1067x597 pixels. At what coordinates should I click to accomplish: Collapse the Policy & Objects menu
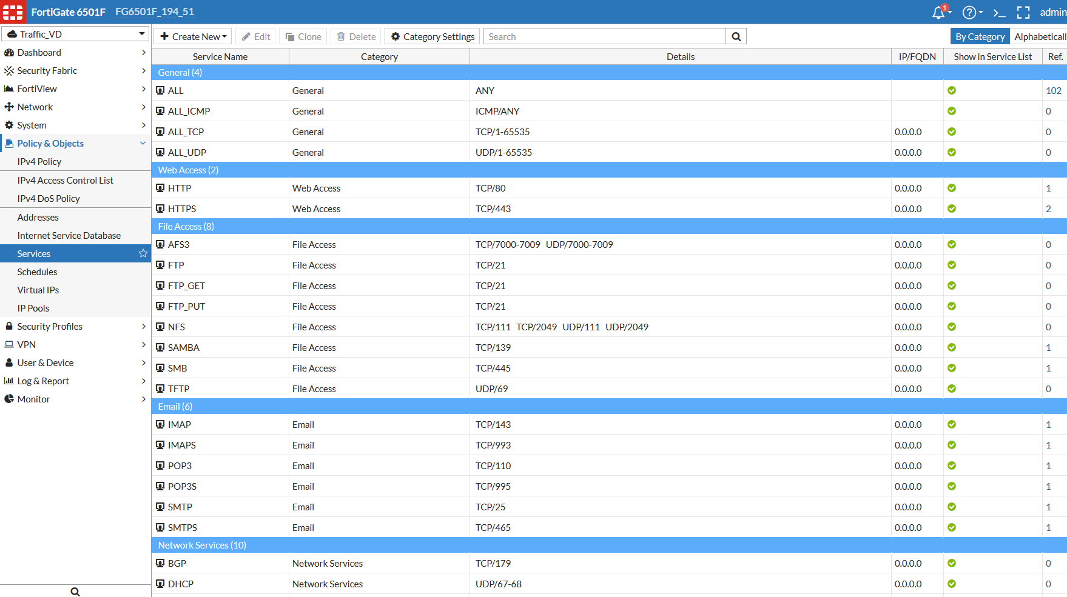click(x=143, y=144)
